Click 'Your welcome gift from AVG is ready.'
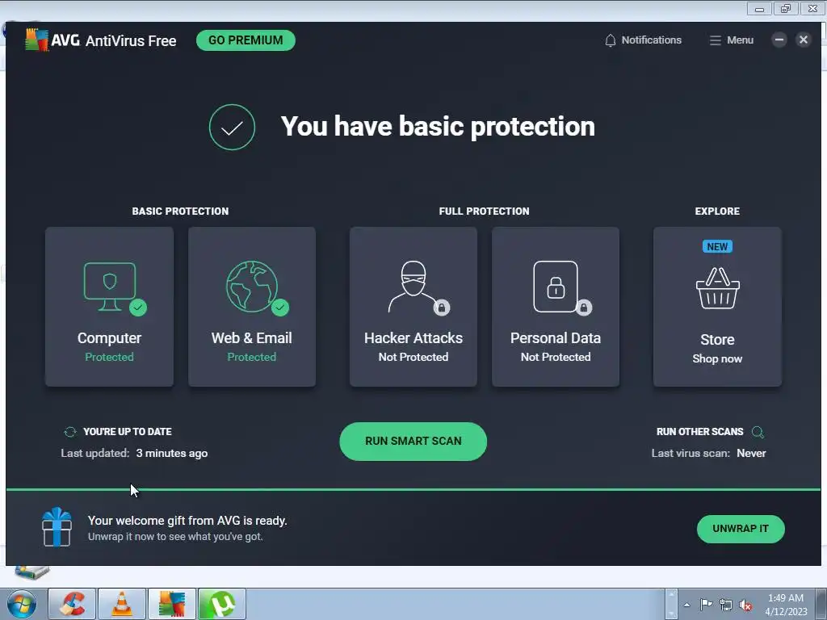Image resolution: width=827 pixels, height=620 pixels. coord(187,521)
